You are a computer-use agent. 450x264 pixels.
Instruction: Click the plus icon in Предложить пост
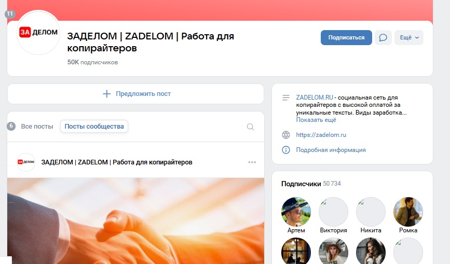(107, 94)
